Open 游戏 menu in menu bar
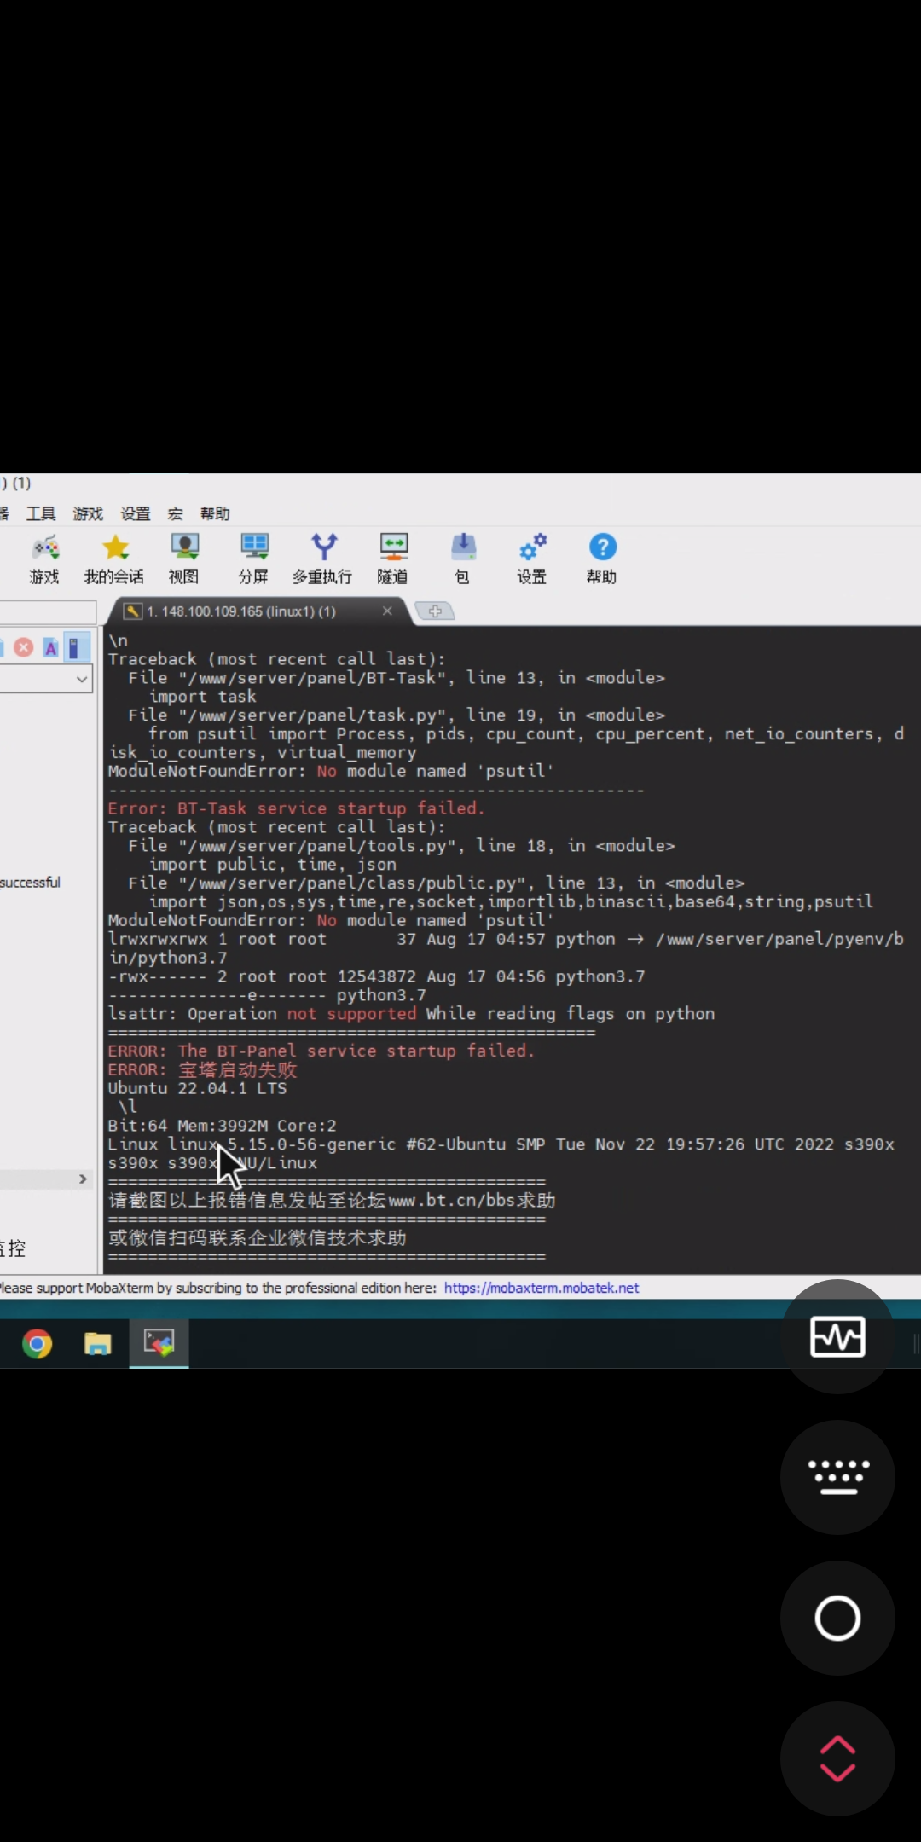 pos(88,513)
